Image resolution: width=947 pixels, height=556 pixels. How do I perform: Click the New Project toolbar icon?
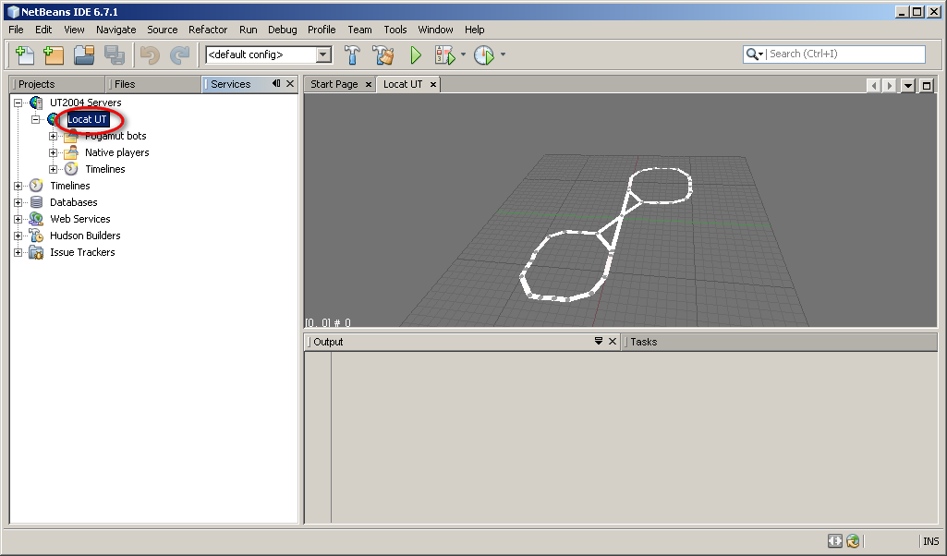(54, 54)
